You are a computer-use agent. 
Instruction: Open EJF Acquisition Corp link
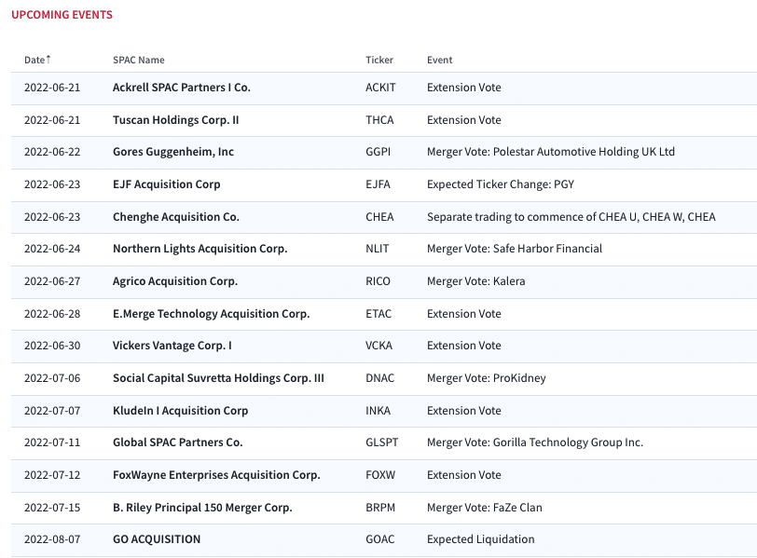click(x=167, y=184)
